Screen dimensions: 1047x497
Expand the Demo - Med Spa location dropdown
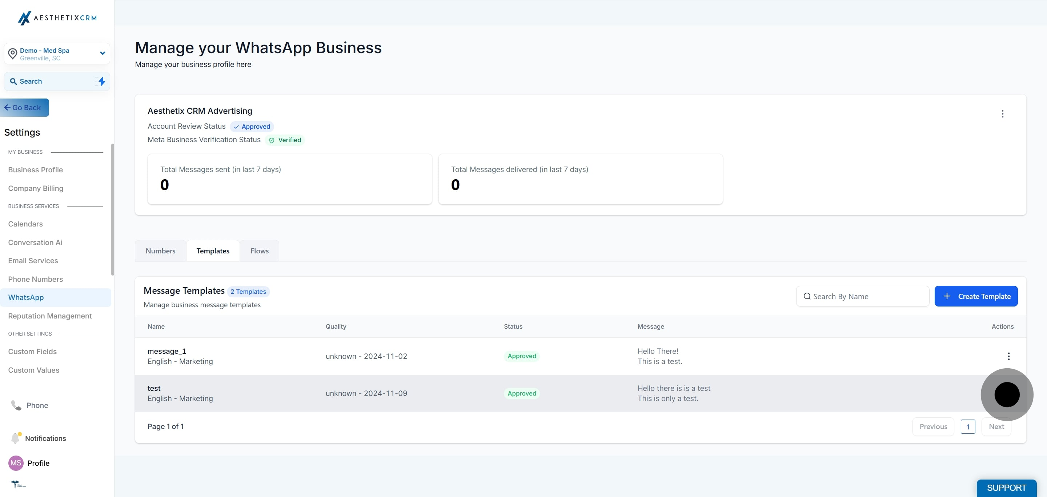coord(103,53)
